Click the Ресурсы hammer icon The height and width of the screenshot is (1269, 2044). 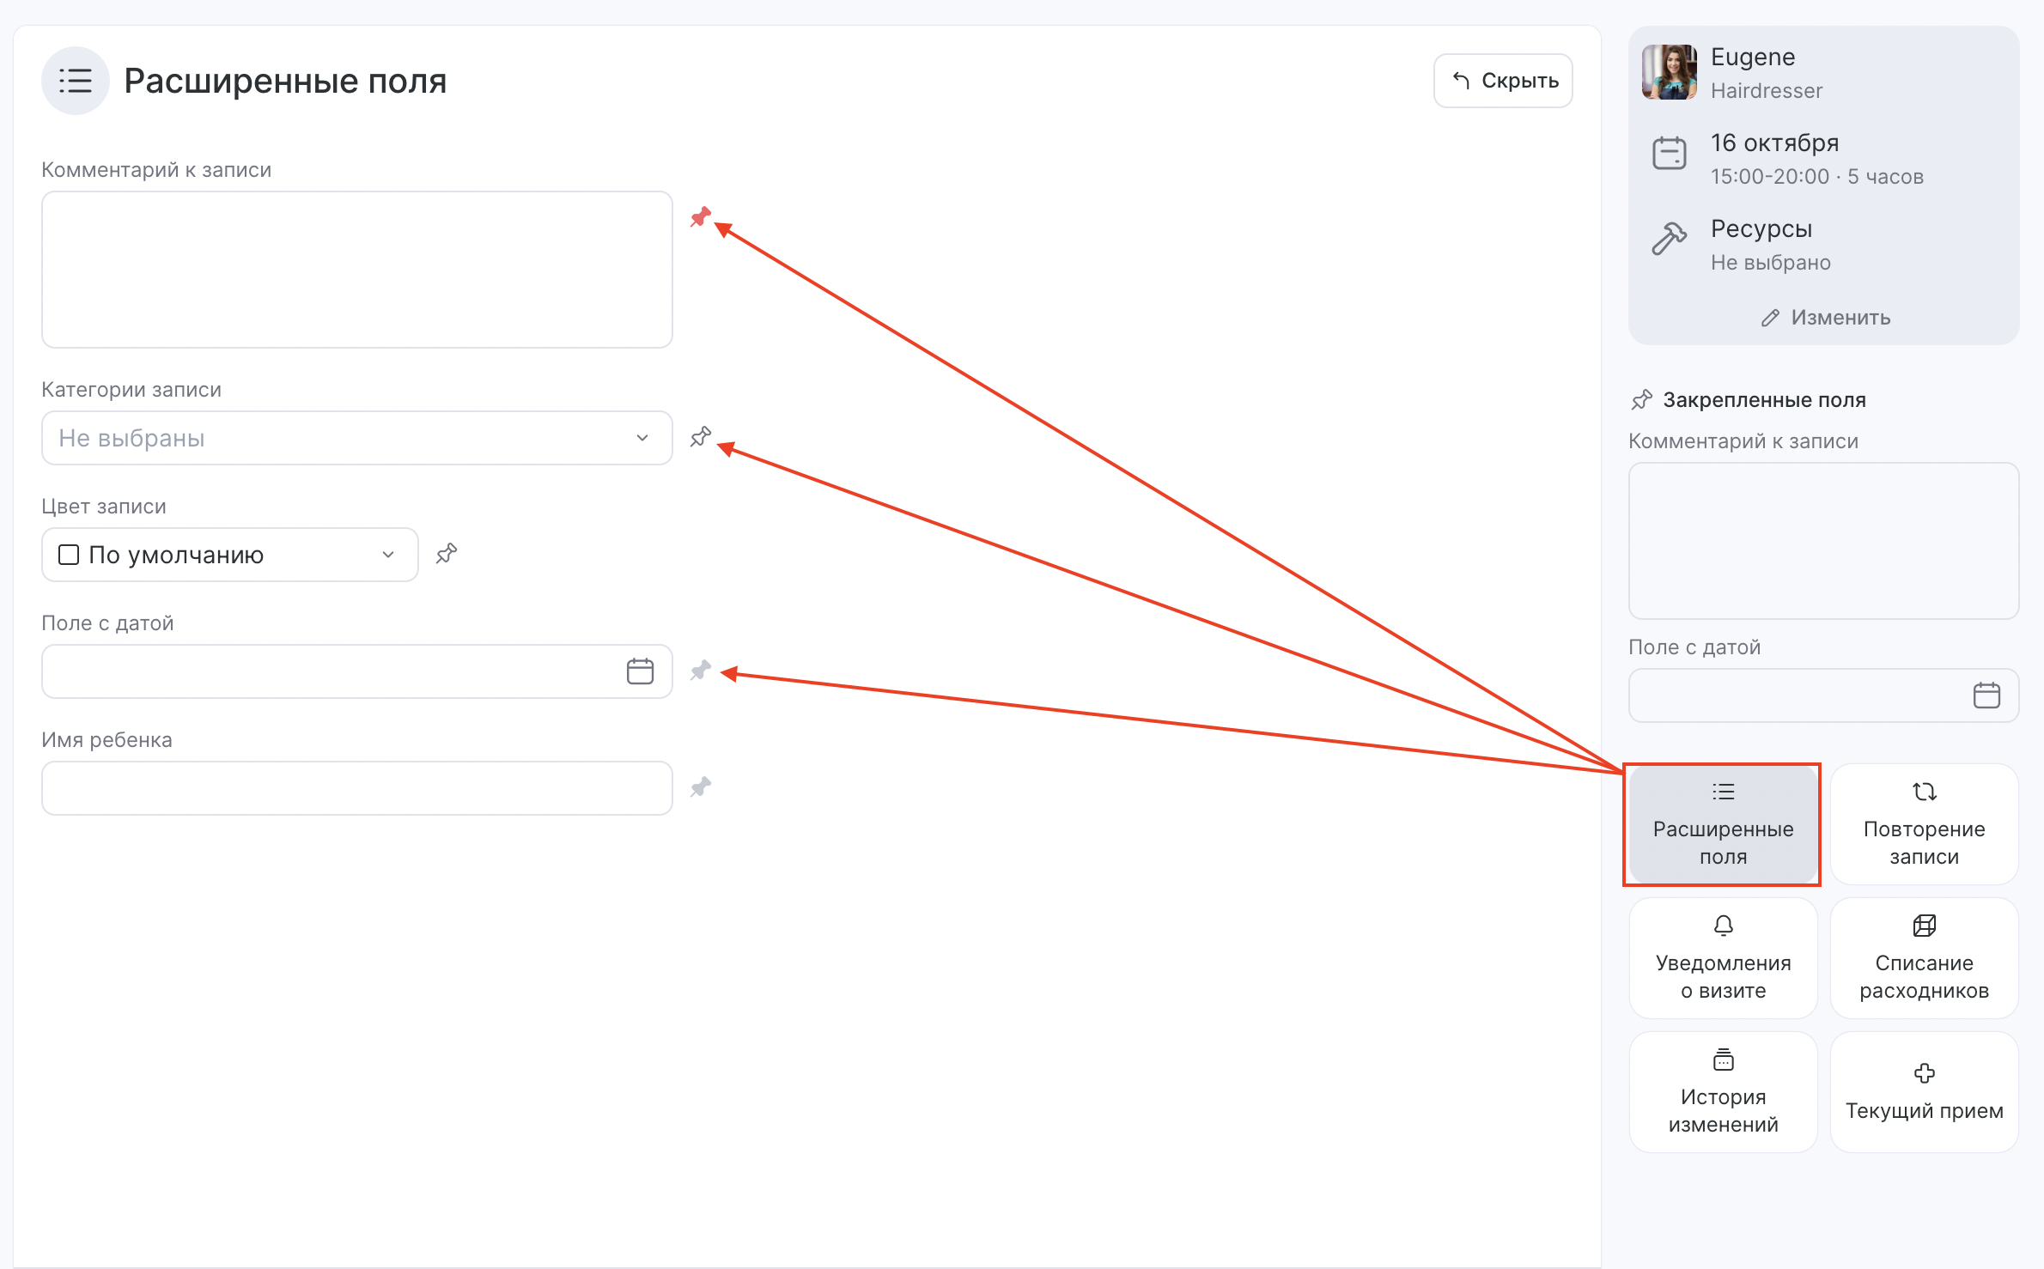[x=1669, y=239]
